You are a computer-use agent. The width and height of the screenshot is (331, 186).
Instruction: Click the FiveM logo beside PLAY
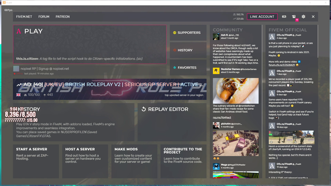(x=19, y=31)
